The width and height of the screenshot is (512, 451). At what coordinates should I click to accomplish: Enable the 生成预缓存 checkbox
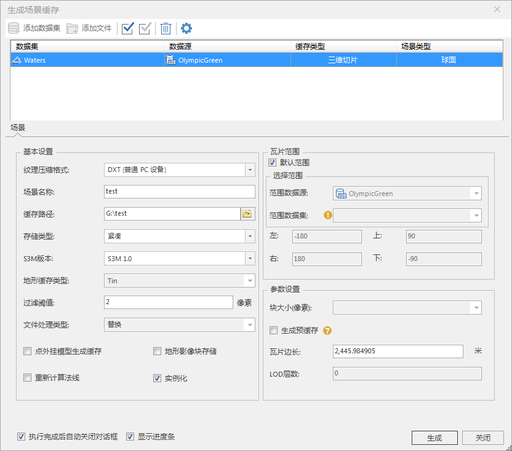click(x=274, y=331)
